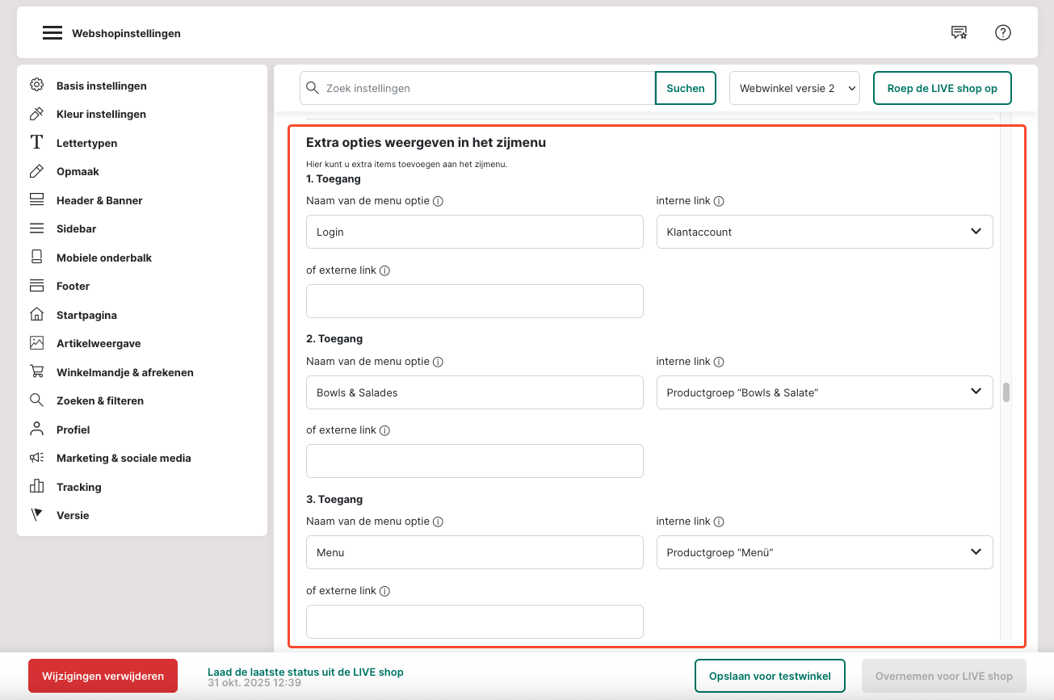Click the Basis instellingen gear icon

coord(36,86)
